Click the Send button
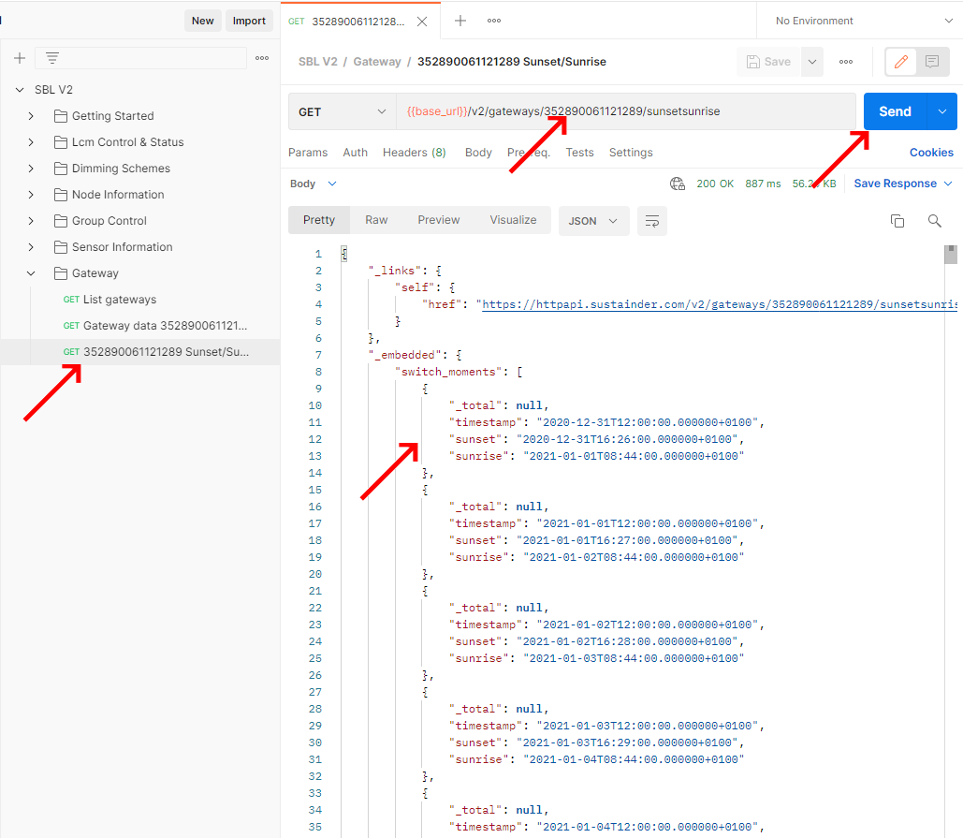Image resolution: width=963 pixels, height=838 pixels. 894,111
